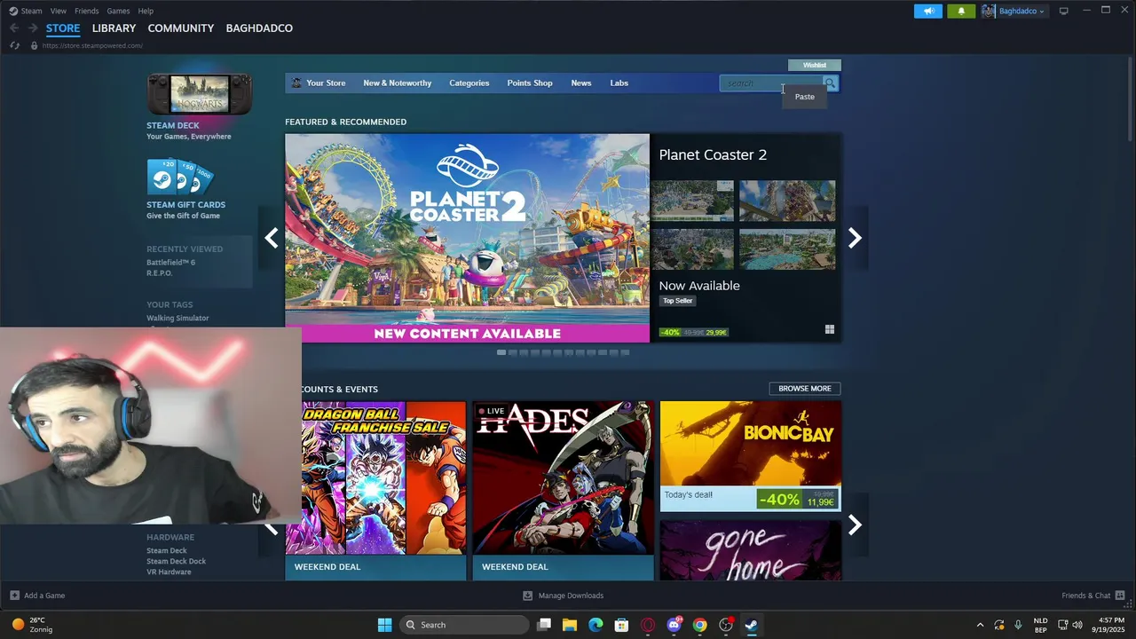The height and width of the screenshot is (639, 1136).
Task: Switch to the LIBRARY tab
Action: pos(114,28)
